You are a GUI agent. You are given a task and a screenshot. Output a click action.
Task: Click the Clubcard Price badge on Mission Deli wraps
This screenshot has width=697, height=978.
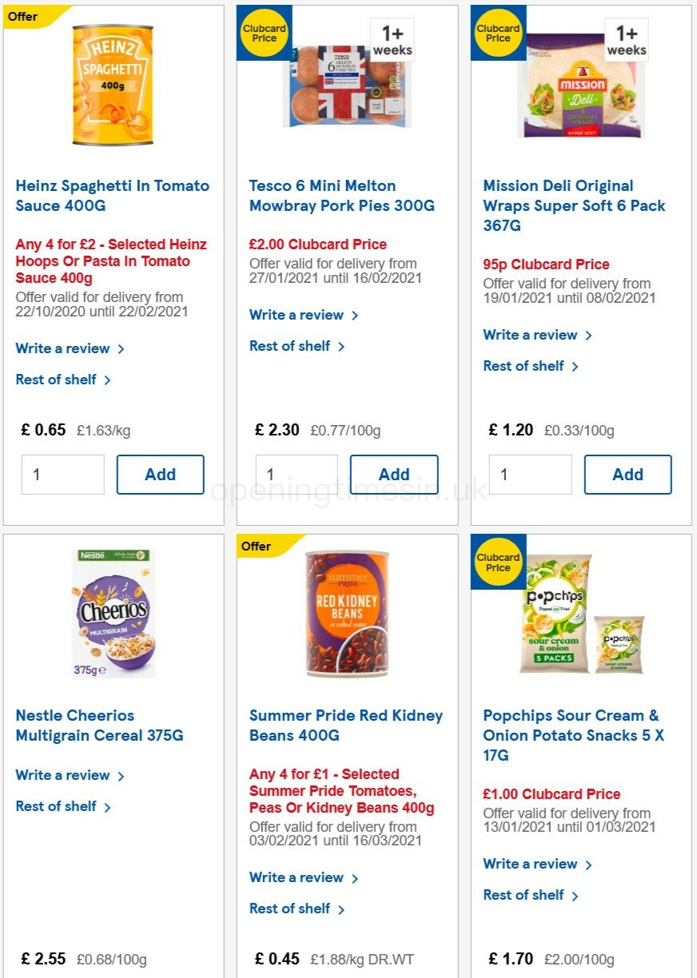[498, 33]
